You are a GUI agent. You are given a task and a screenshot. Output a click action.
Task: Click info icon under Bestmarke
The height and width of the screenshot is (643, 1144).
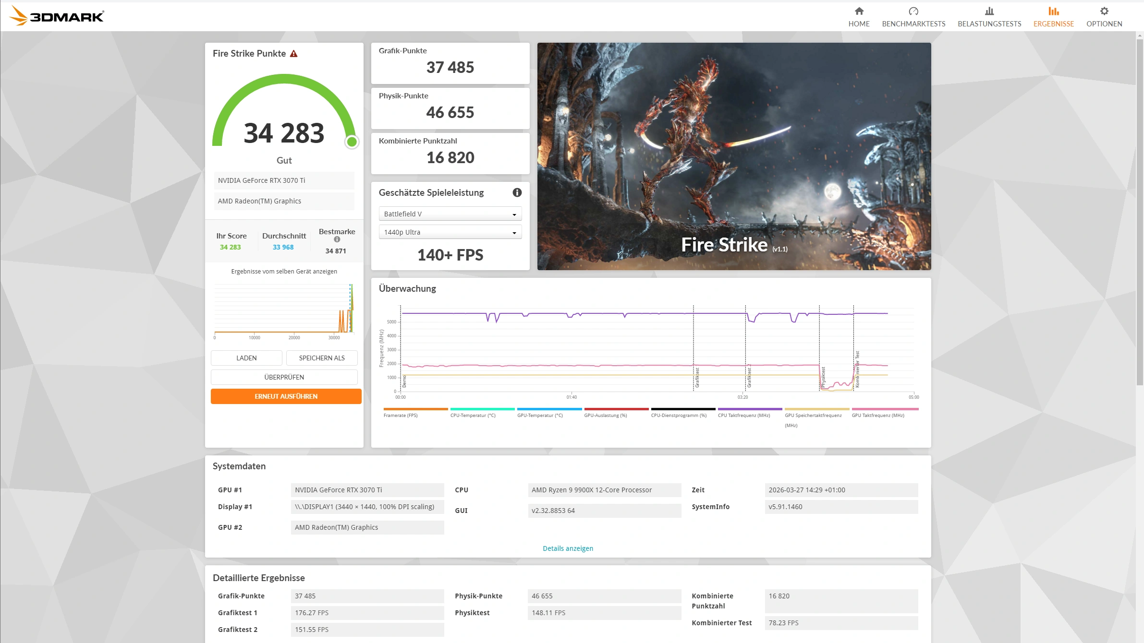click(x=337, y=239)
